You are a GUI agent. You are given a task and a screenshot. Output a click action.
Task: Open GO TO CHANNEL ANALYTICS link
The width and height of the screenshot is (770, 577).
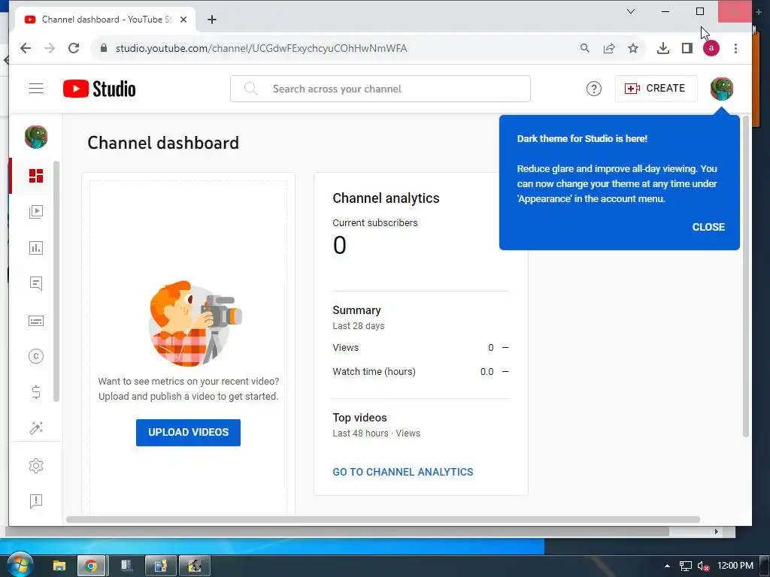coord(403,472)
